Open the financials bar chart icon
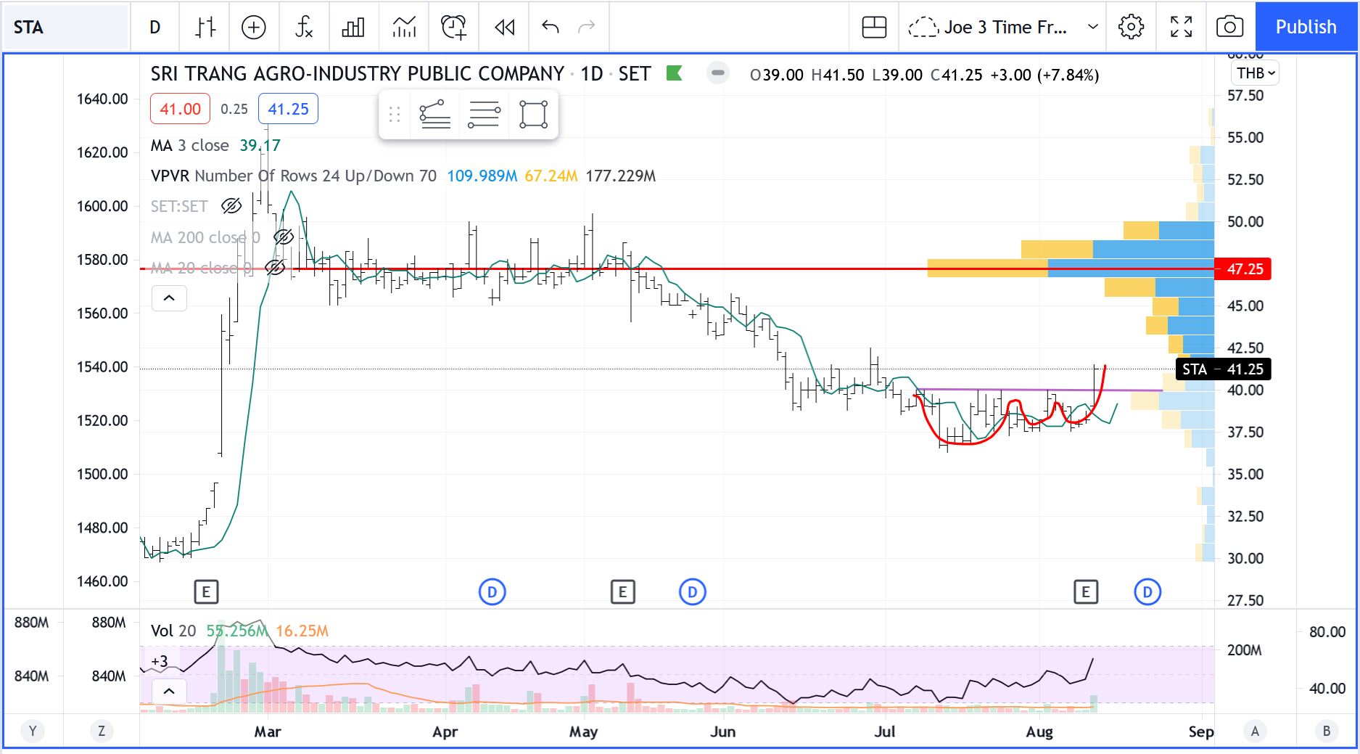Viewport: 1360px width, 754px height. click(x=353, y=28)
